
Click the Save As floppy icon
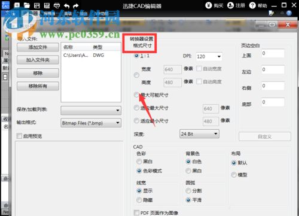(x=47, y=5)
